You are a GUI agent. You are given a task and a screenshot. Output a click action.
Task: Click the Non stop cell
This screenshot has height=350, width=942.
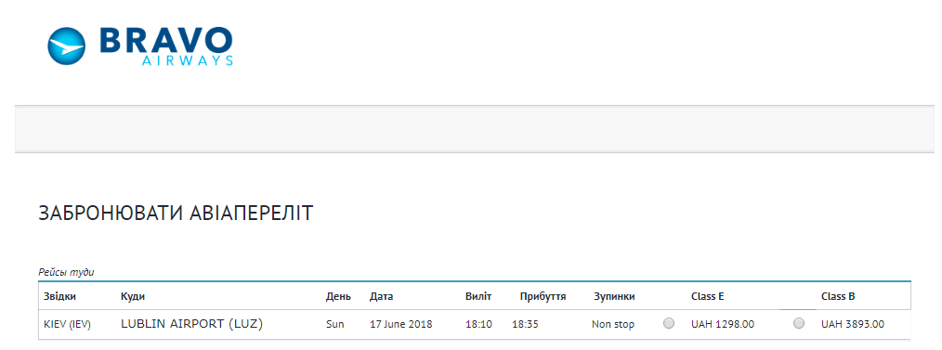(613, 324)
